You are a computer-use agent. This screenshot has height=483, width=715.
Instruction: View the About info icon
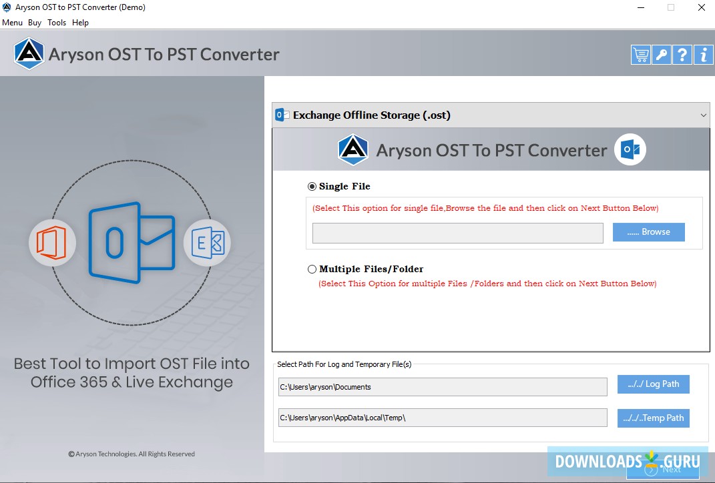pos(703,55)
